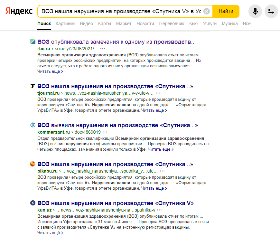The height and width of the screenshot is (237, 280).
Task: Start voice search with microphone icon
Action: (x=255, y=11)
